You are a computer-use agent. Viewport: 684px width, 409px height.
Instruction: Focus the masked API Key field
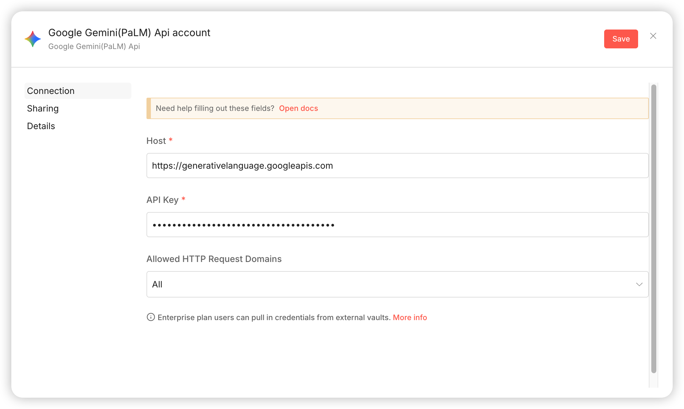pyautogui.click(x=397, y=225)
